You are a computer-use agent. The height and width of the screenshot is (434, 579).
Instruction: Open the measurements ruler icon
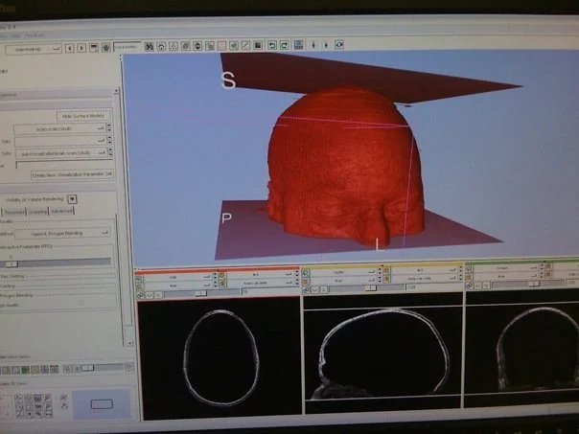pyautogui.click(x=246, y=45)
